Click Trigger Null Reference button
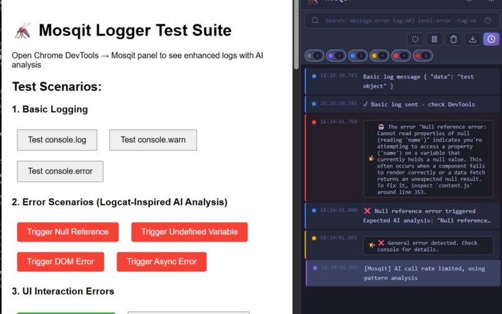This screenshot has height=314, width=502. click(x=68, y=232)
